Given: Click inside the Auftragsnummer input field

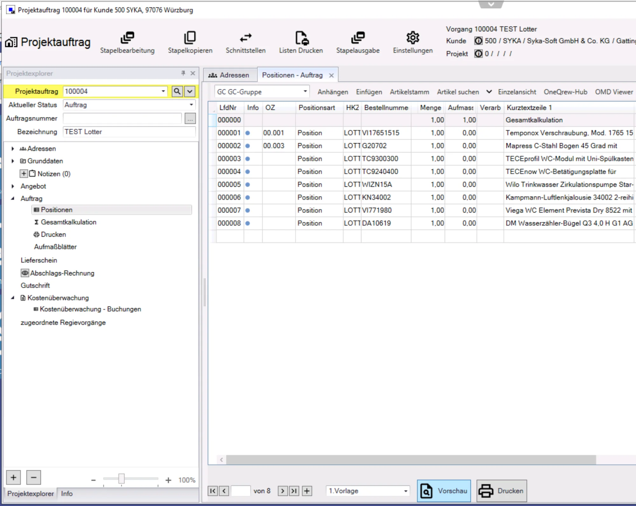Looking at the screenshot, I should (122, 118).
